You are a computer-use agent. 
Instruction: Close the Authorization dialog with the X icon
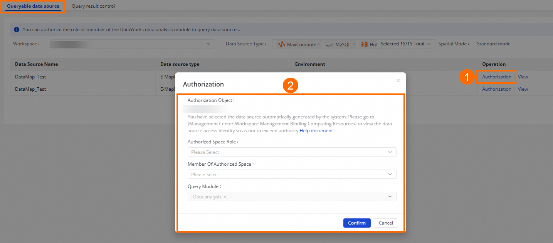tap(398, 81)
